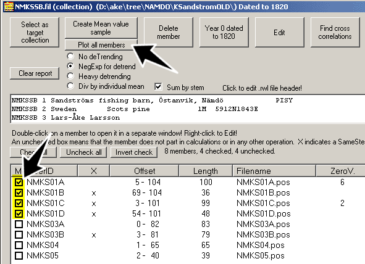Viewport: 365px width, 264px height.
Task: Click the SameStem x mark for NMKS03B
Action: [x=94, y=235]
